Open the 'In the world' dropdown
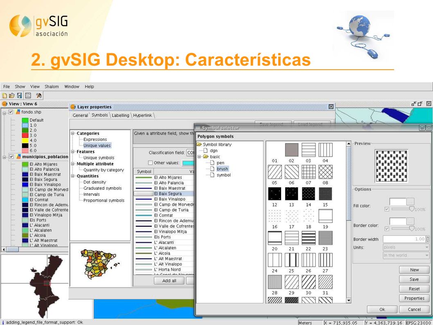Screen dimensions: 433x325 click(406, 255)
